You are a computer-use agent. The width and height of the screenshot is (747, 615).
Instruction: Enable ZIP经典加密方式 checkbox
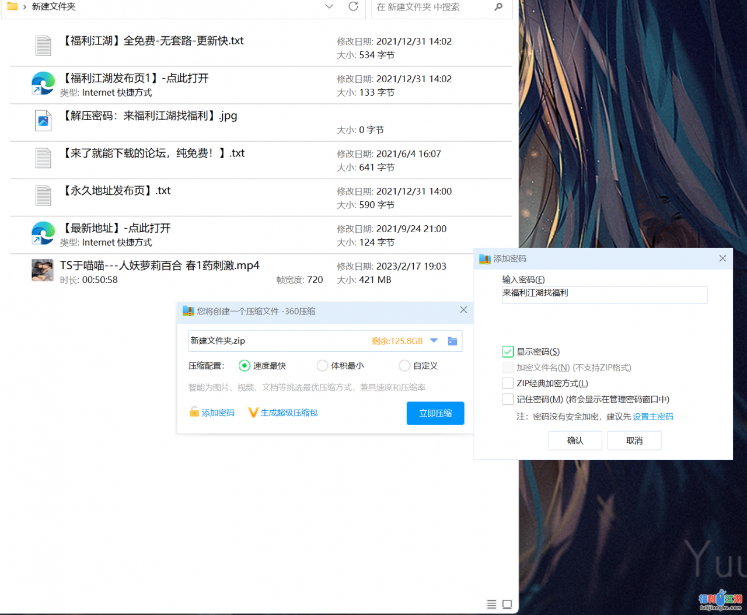click(x=508, y=383)
